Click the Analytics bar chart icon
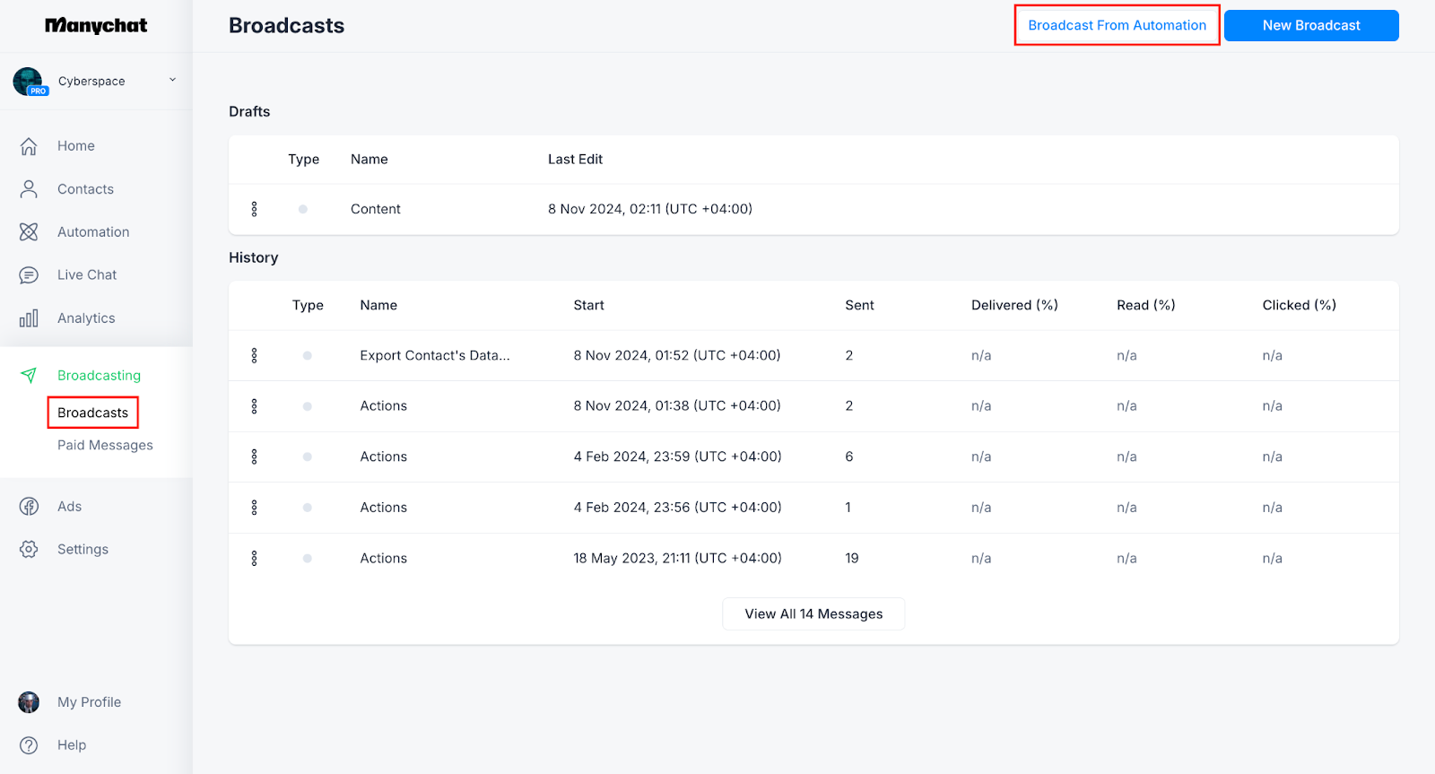This screenshot has height=774, width=1435. pyautogui.click(x=29, y=318)
